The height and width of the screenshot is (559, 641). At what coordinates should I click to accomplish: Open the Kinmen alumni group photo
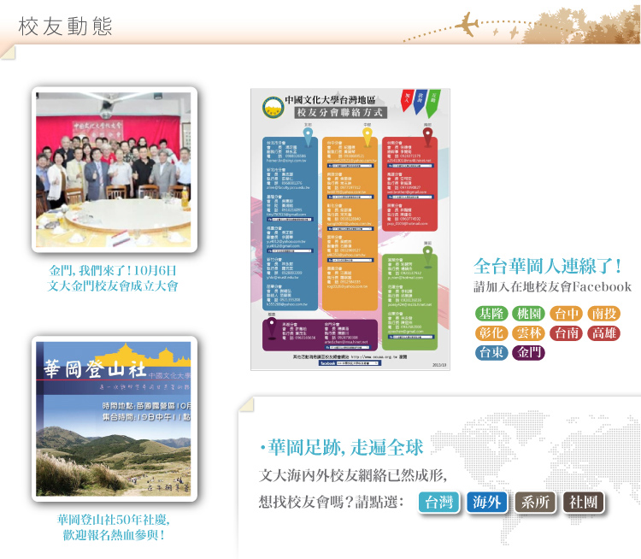point(114,169)
